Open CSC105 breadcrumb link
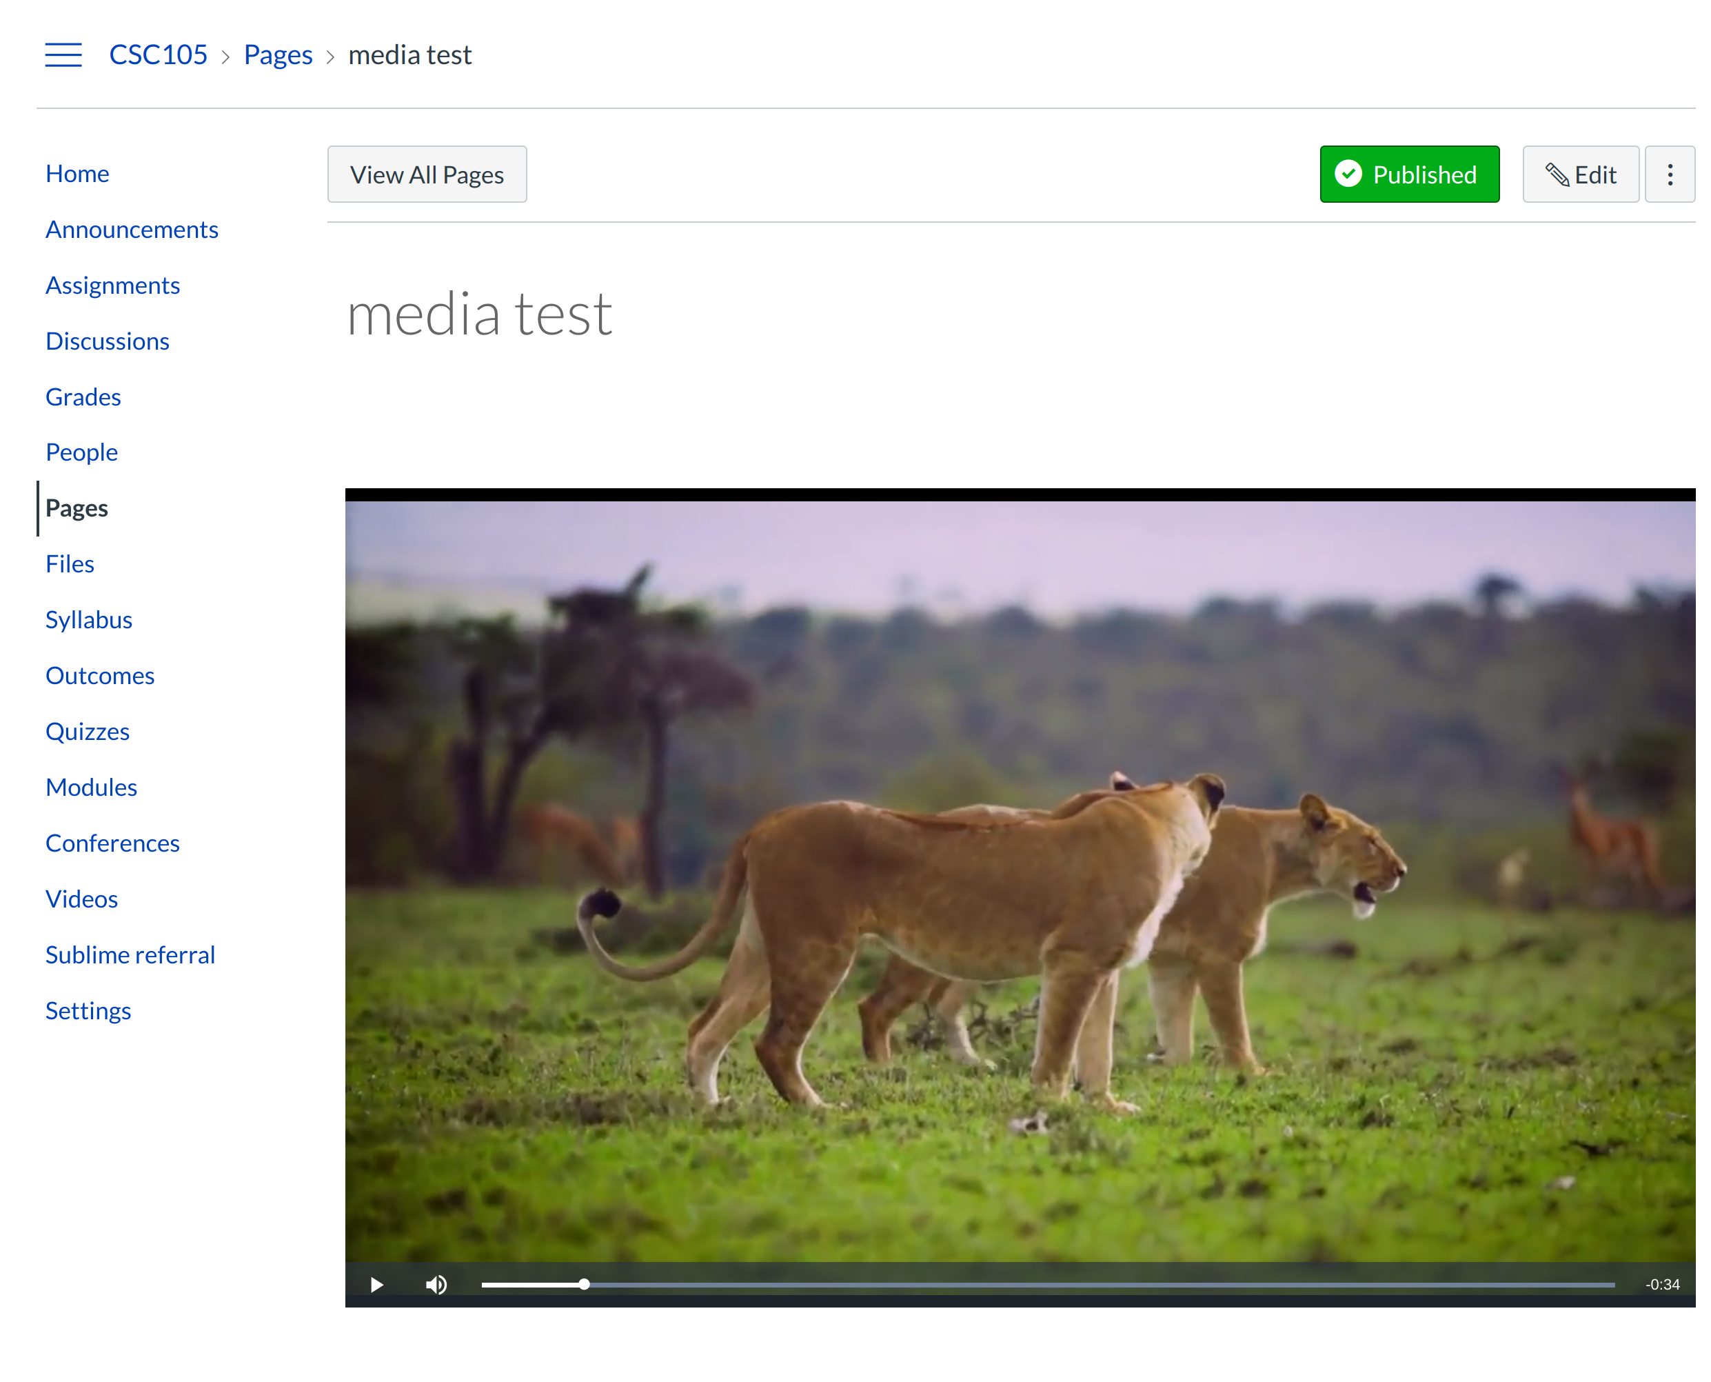Screen dimensions: 1711x1382 pyautogui.click(x=158, y=55)
